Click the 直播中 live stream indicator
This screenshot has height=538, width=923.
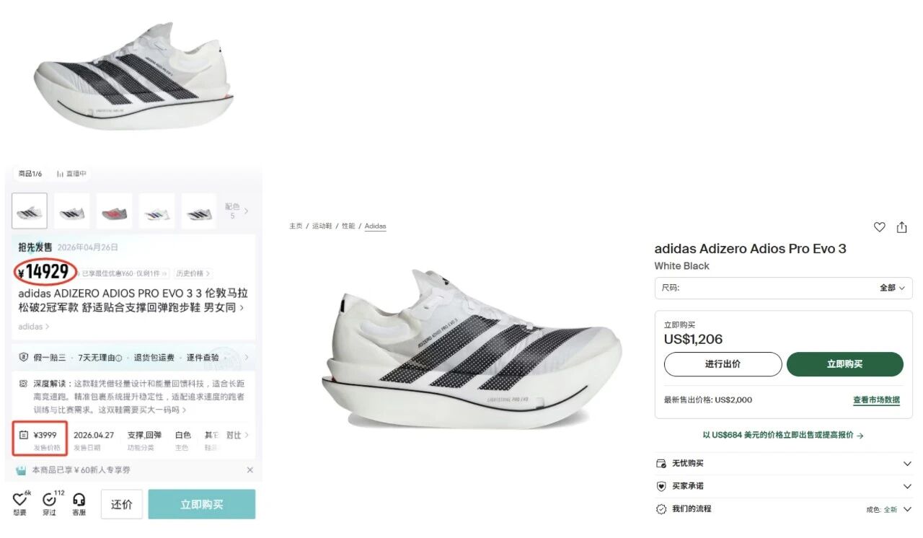click(71, 174)
